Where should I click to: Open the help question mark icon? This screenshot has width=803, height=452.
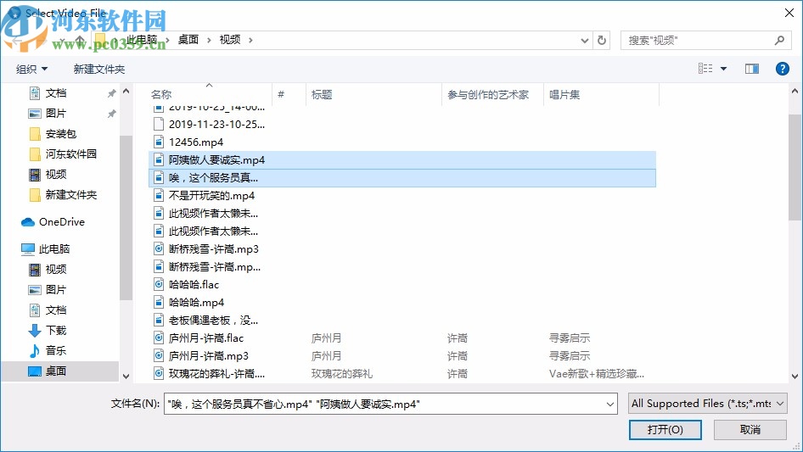[782, 69]
